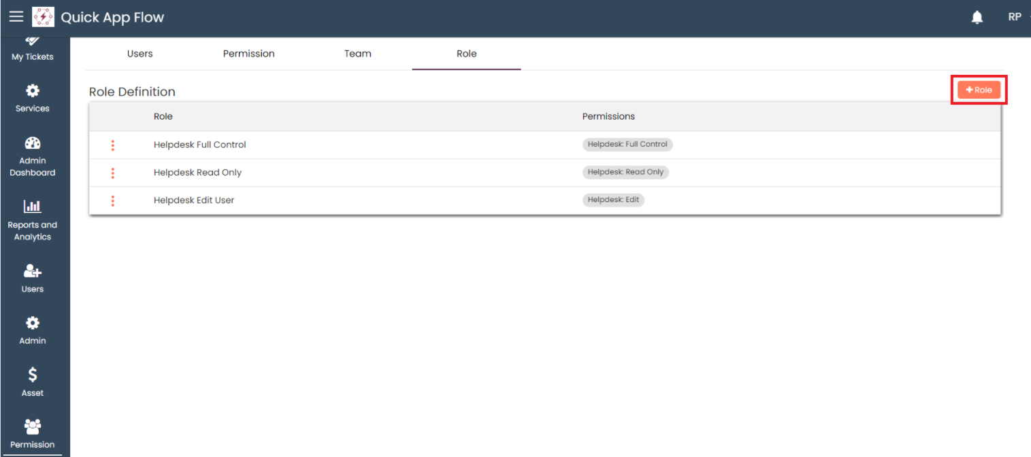Image resolution: width=1031 pixels, height=457 pixels.
Task: Expand options for Helpdesk Full Control
Action: click(112, 145)
